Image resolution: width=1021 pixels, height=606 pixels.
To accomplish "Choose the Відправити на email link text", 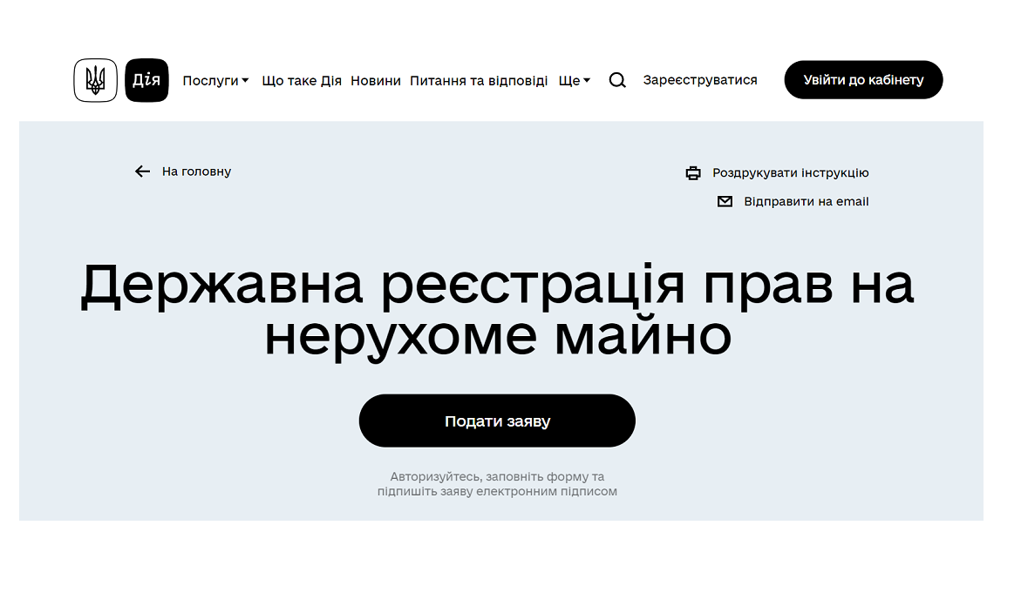I will (806, 202).
